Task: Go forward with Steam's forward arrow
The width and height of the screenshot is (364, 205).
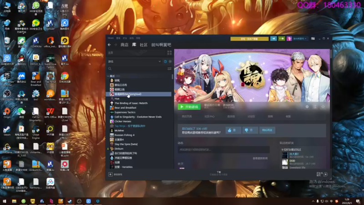Action: (116, 45)
